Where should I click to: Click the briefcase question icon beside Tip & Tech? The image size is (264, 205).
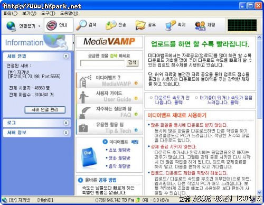tap(83, 128)
